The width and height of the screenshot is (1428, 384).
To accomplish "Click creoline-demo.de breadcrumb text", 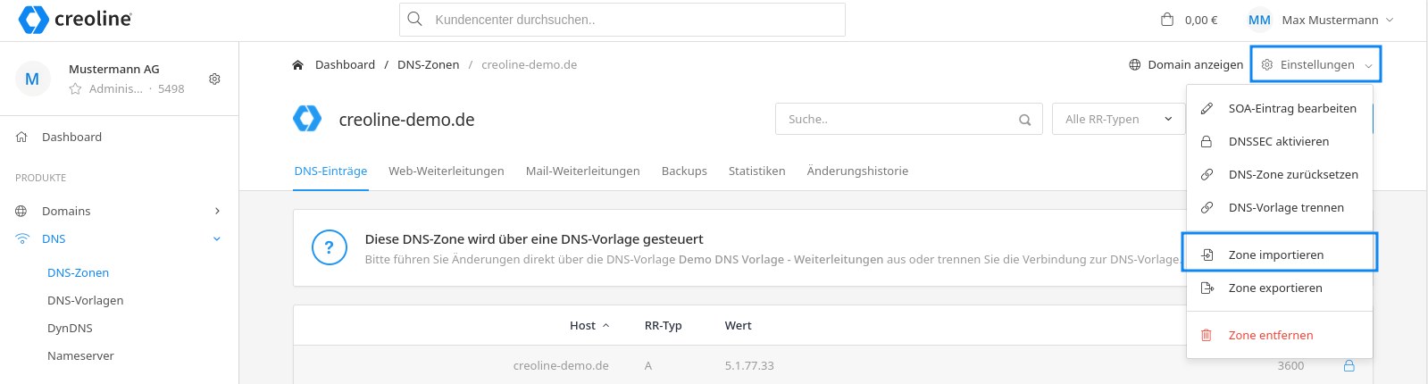I will click(x=529, y=64).
